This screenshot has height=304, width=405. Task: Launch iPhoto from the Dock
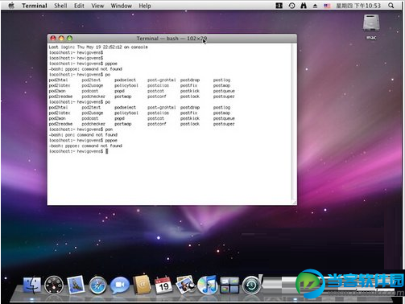coord(185,285)
